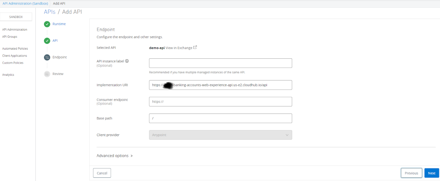Expand the Advanced options section
The height and width of the screenshot is (181, 440).
click(x=115, y=156)
